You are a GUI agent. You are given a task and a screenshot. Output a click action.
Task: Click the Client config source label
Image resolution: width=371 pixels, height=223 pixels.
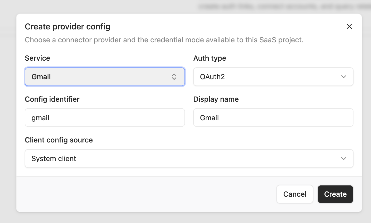tap(59, 140)
